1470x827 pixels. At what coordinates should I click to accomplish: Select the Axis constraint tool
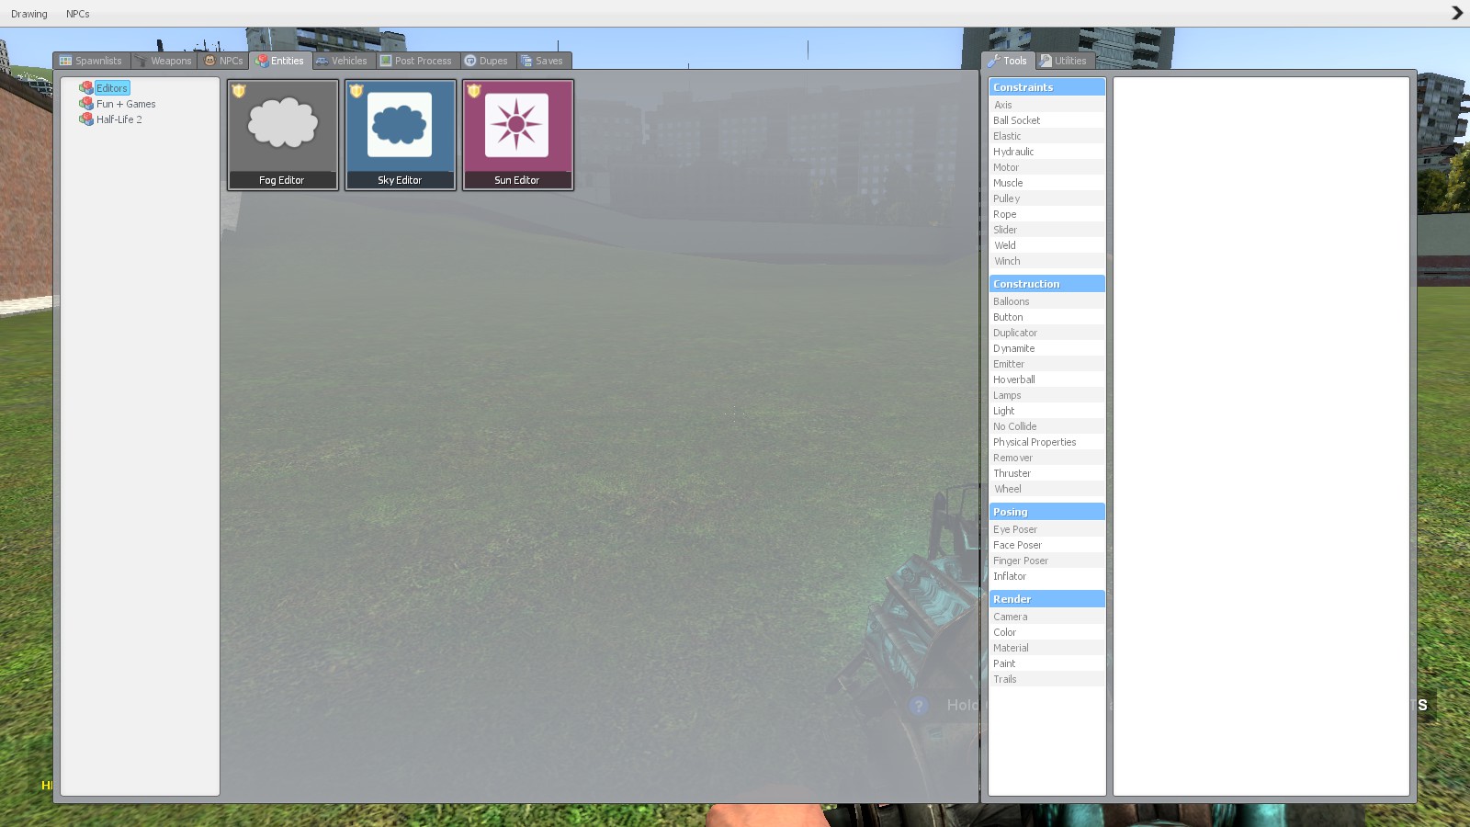coord(1046,105)
